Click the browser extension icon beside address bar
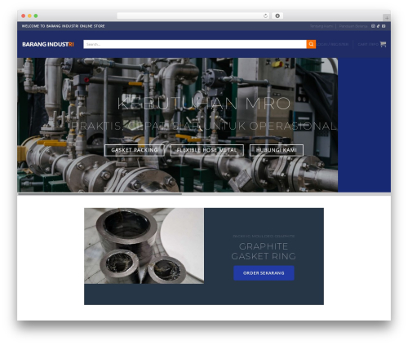Viewport: 408px width, 345px height. (x=277, y=15)
